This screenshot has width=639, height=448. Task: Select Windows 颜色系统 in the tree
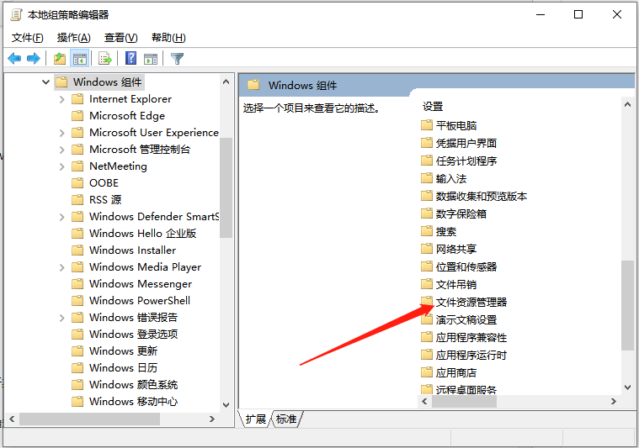point(133,384)
